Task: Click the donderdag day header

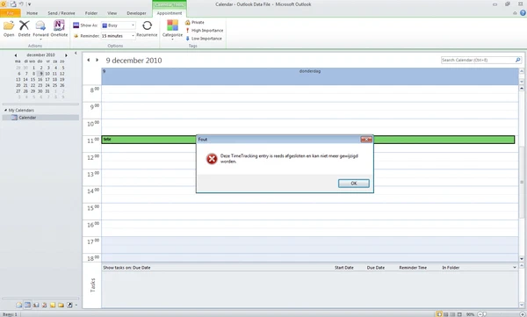Action: click(309, 71)
